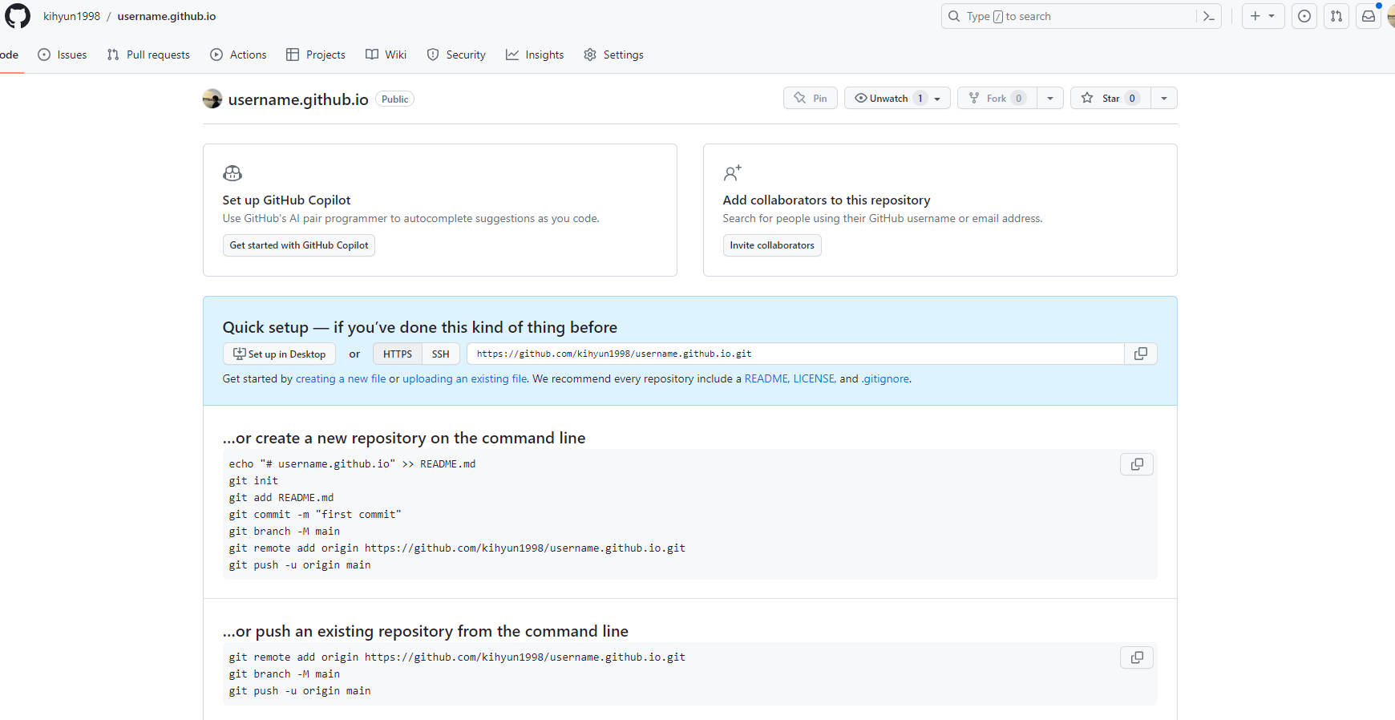Viewport: 1395px width, 720px height.
Task: Expand the Star lists dropdown arrow
Action: (1164, 98)
